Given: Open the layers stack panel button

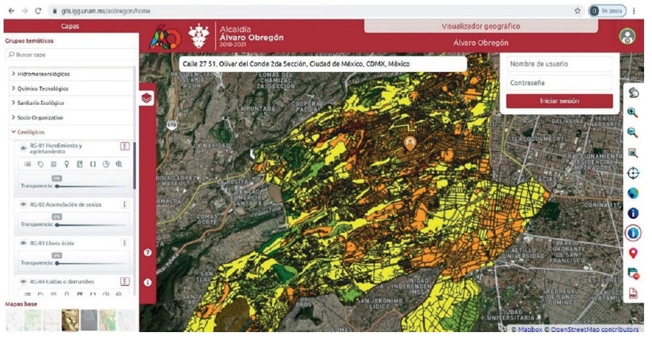Looking at the screenshot, I should coord(147,98).
